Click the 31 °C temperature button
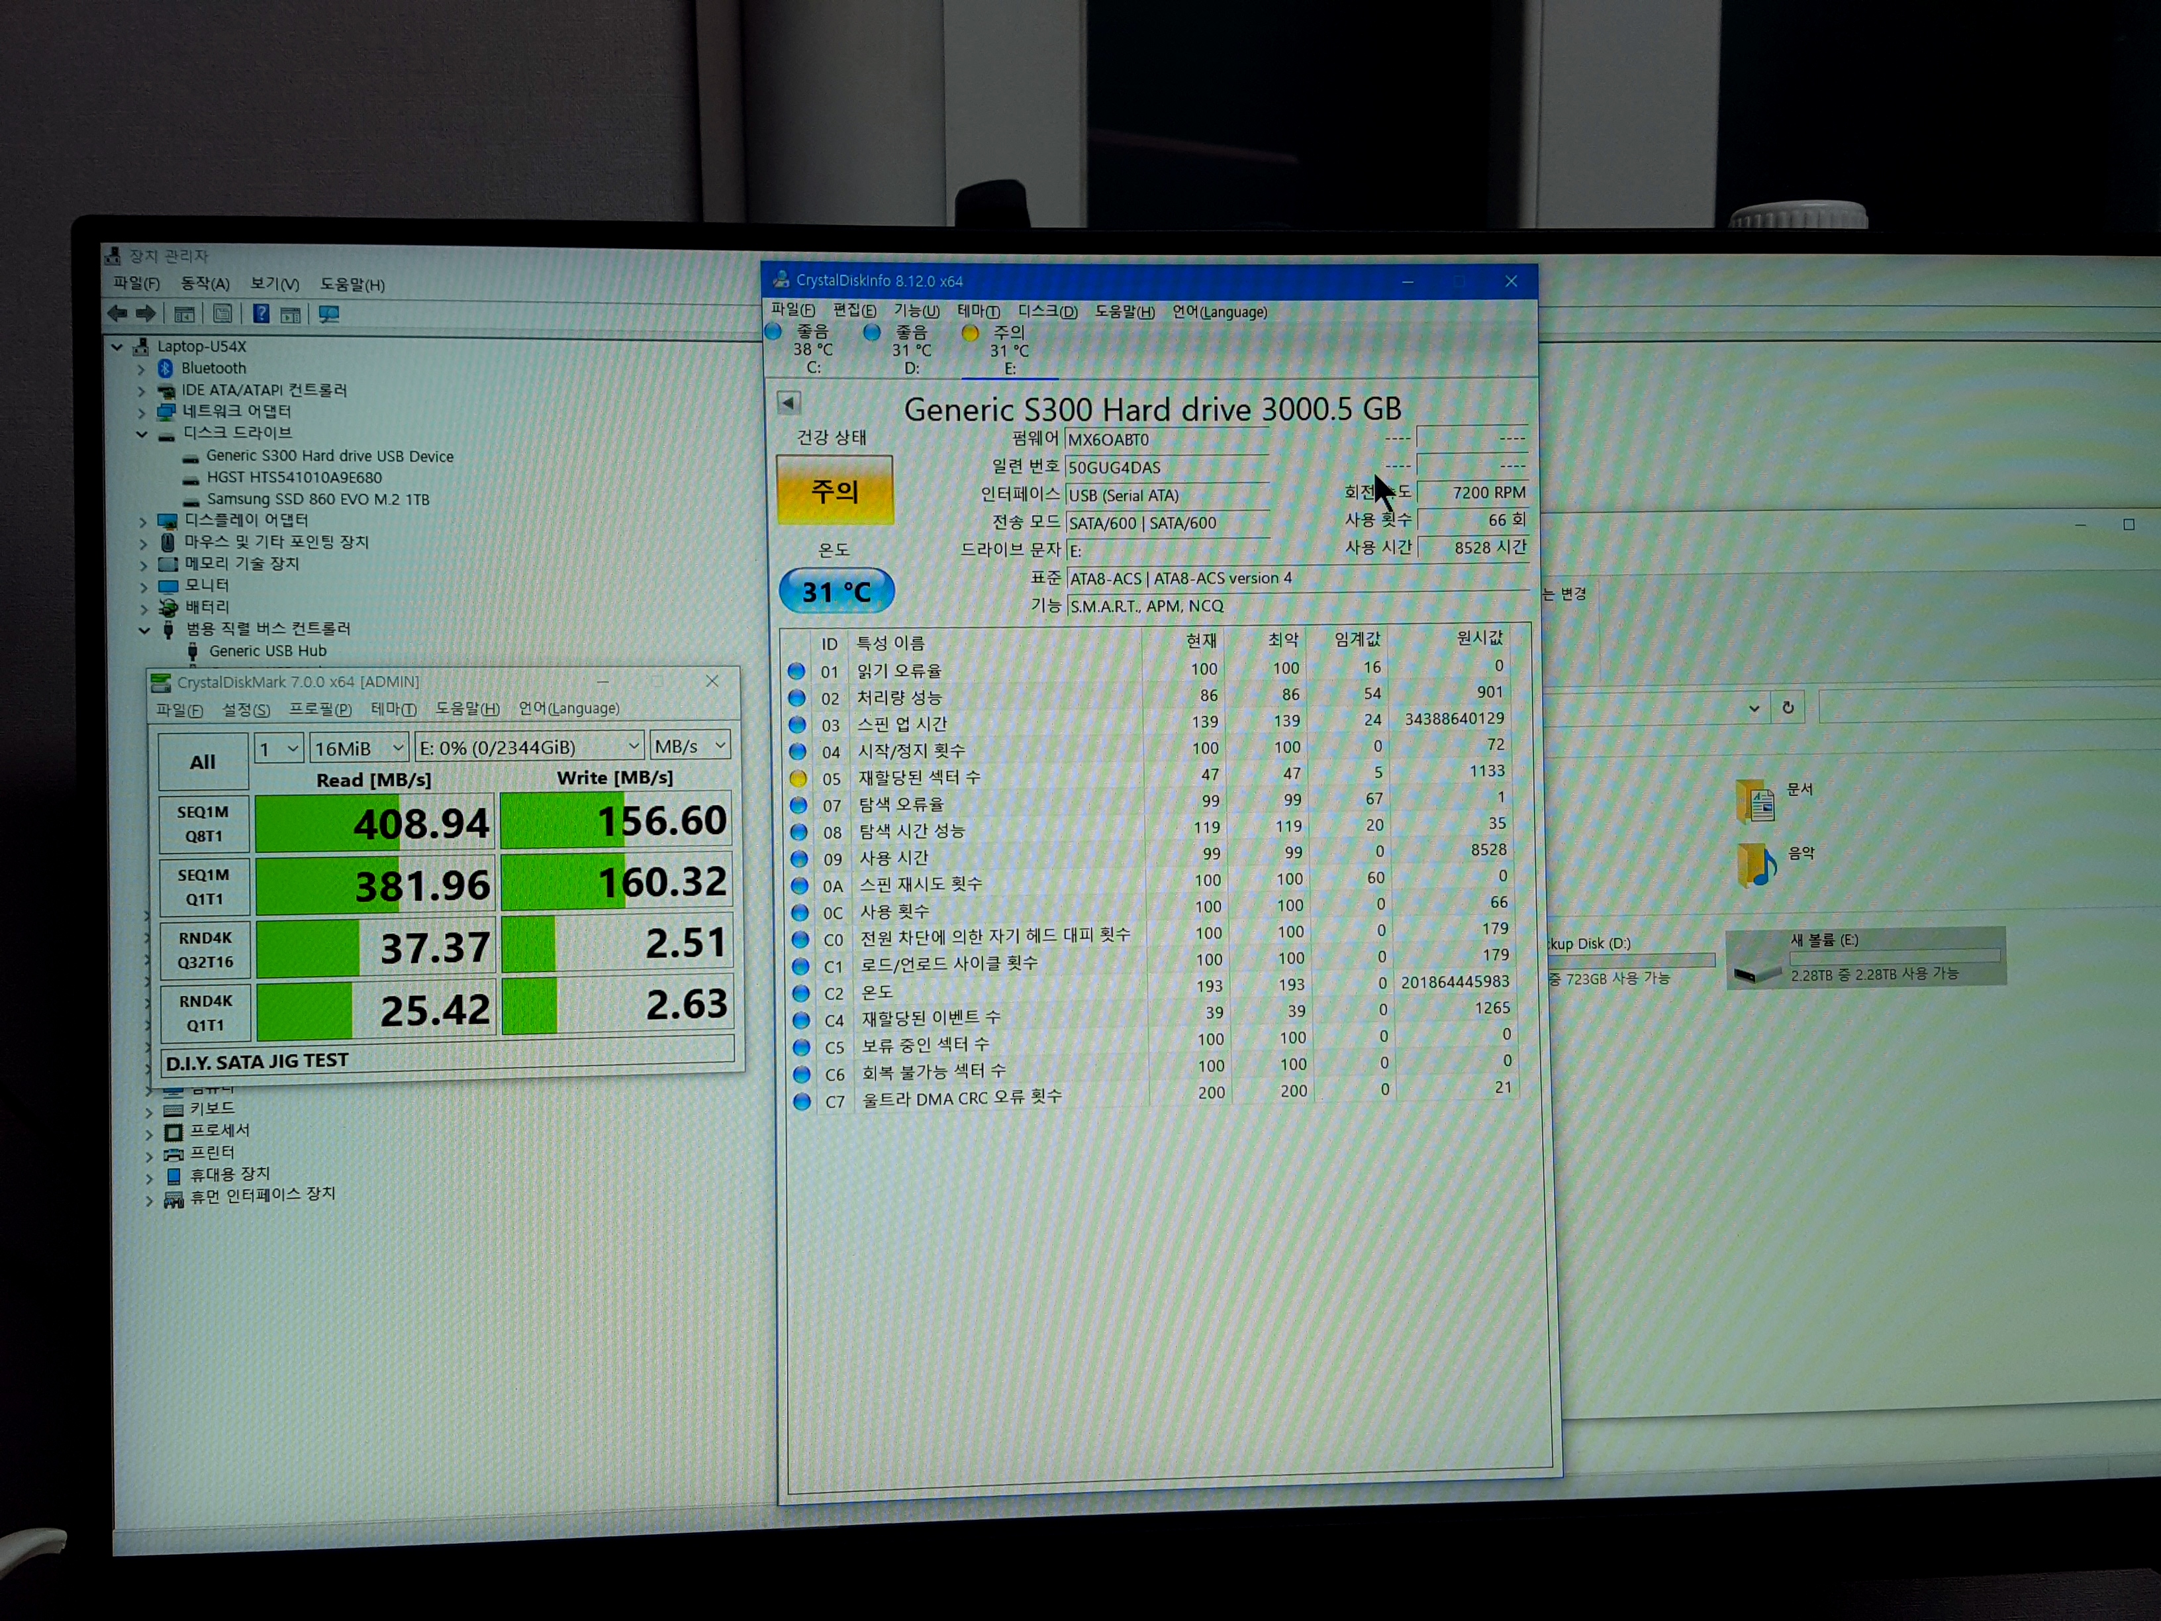 coord(836,591)
